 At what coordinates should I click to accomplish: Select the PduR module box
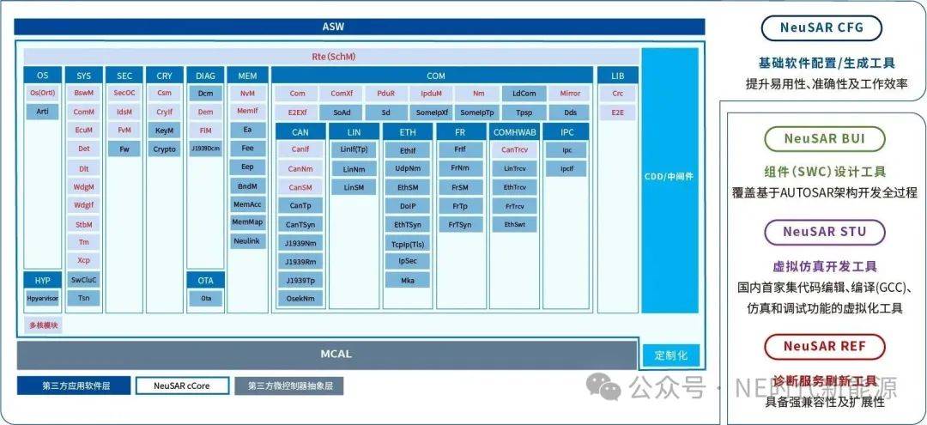pos(386,94)
